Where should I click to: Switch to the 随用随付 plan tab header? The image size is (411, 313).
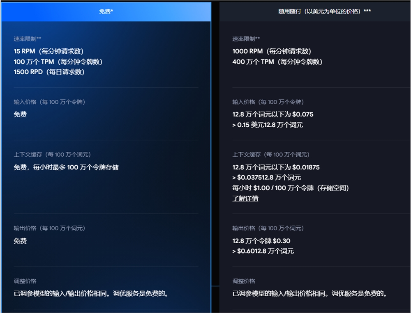tap(324, 11)
